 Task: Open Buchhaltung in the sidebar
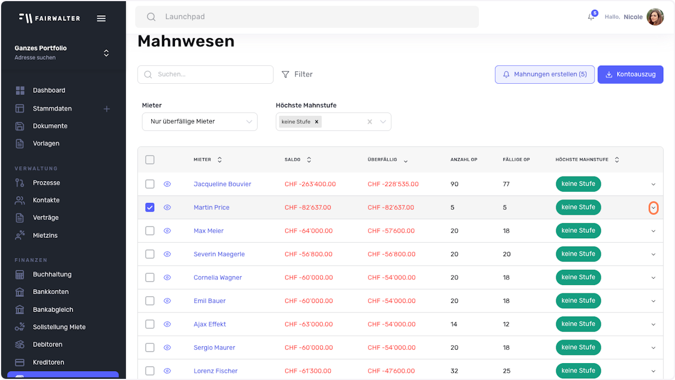click(x=52, y=274)
